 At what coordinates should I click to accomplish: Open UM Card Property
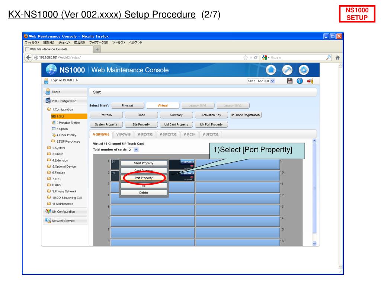[176, 124]
